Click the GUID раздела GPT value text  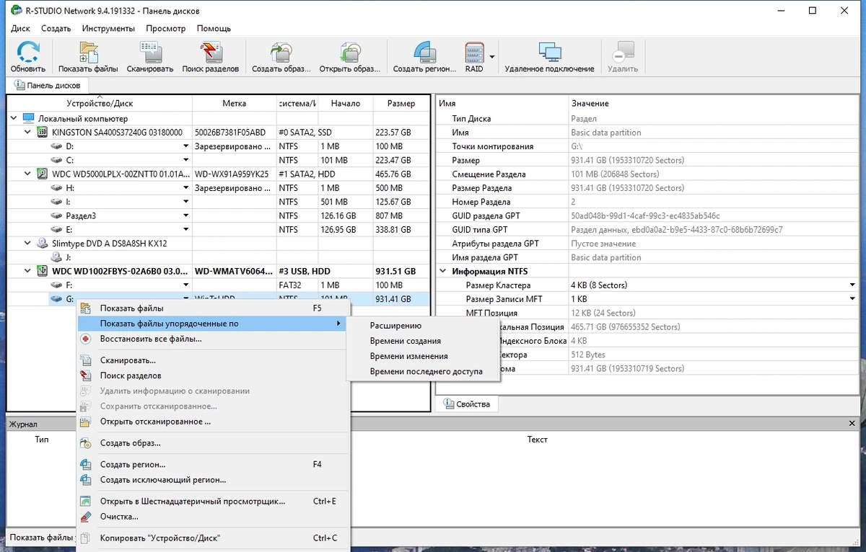pos(645,216)
